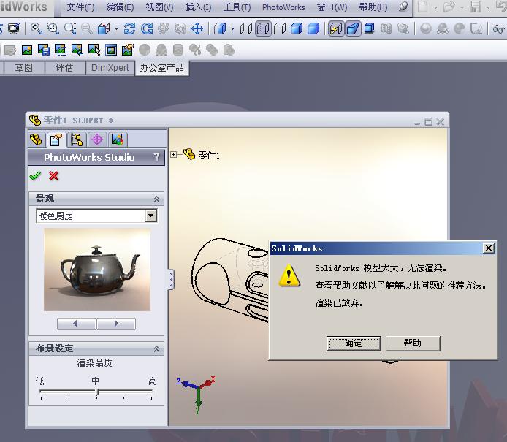Switch to Shaded With Edges display
Image resolution: width=507 pixels, height=442 pixels.
tap(296, 28)
